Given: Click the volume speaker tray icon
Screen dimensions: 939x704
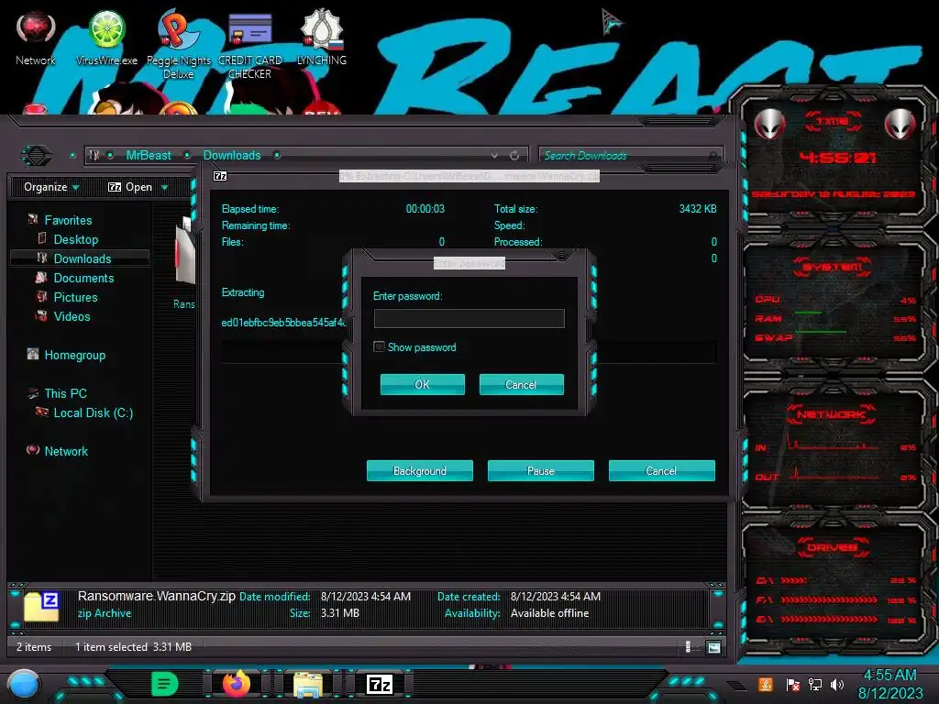Looking at the screenshot, I should click(x=837, y=685).
